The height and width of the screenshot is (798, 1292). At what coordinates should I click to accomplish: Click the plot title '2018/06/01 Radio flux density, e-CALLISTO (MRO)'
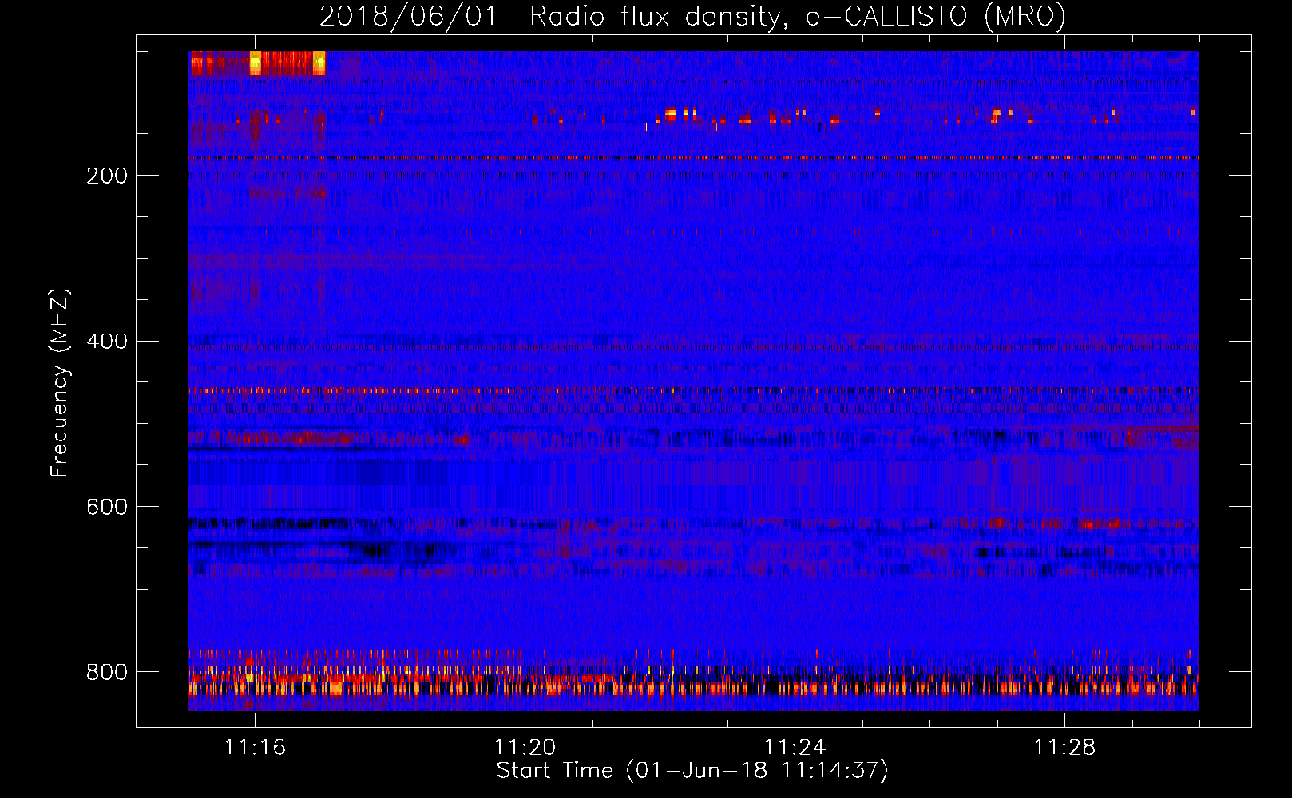pos(692,17)
